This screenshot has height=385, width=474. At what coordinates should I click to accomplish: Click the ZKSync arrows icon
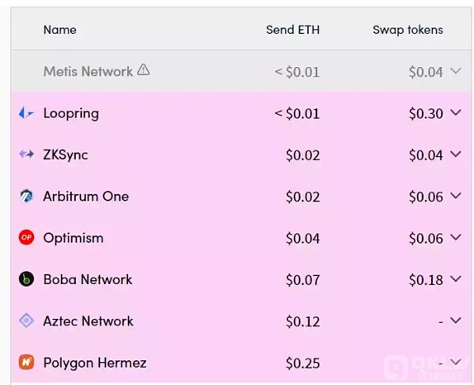click(26, 154)
